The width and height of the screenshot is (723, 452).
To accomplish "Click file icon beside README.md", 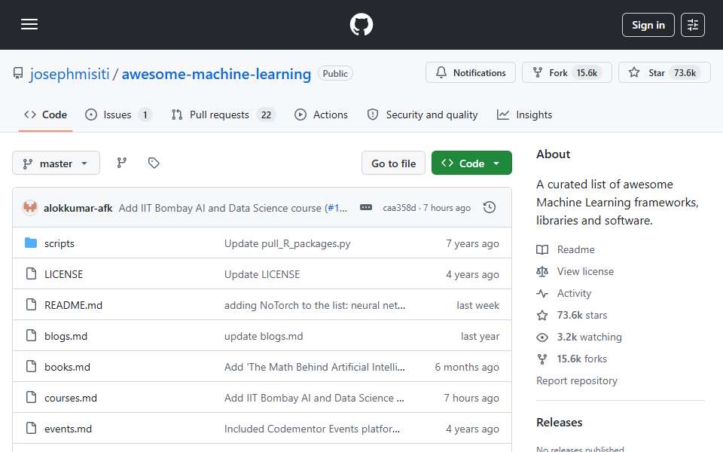I will (x=31, y=305).
